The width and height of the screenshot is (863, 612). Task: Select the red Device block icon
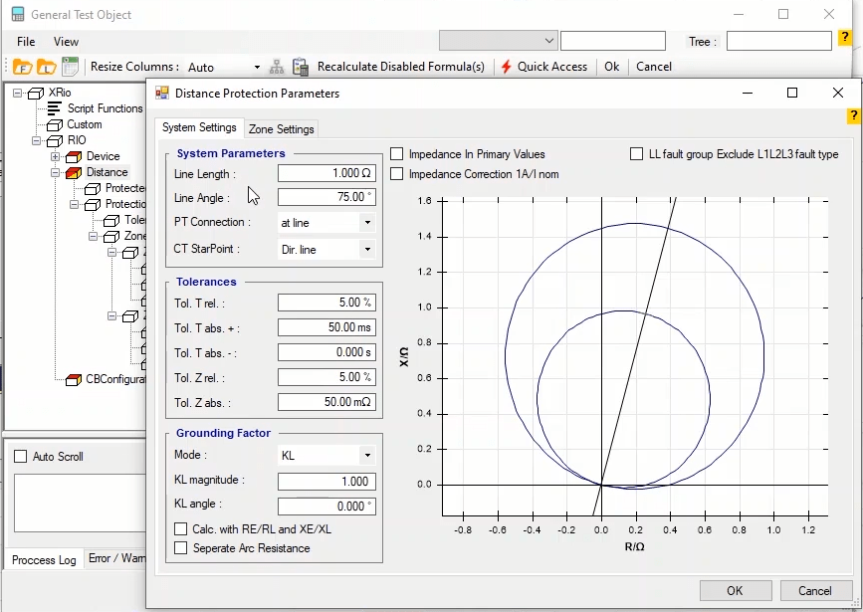click(x=74, y=156)
